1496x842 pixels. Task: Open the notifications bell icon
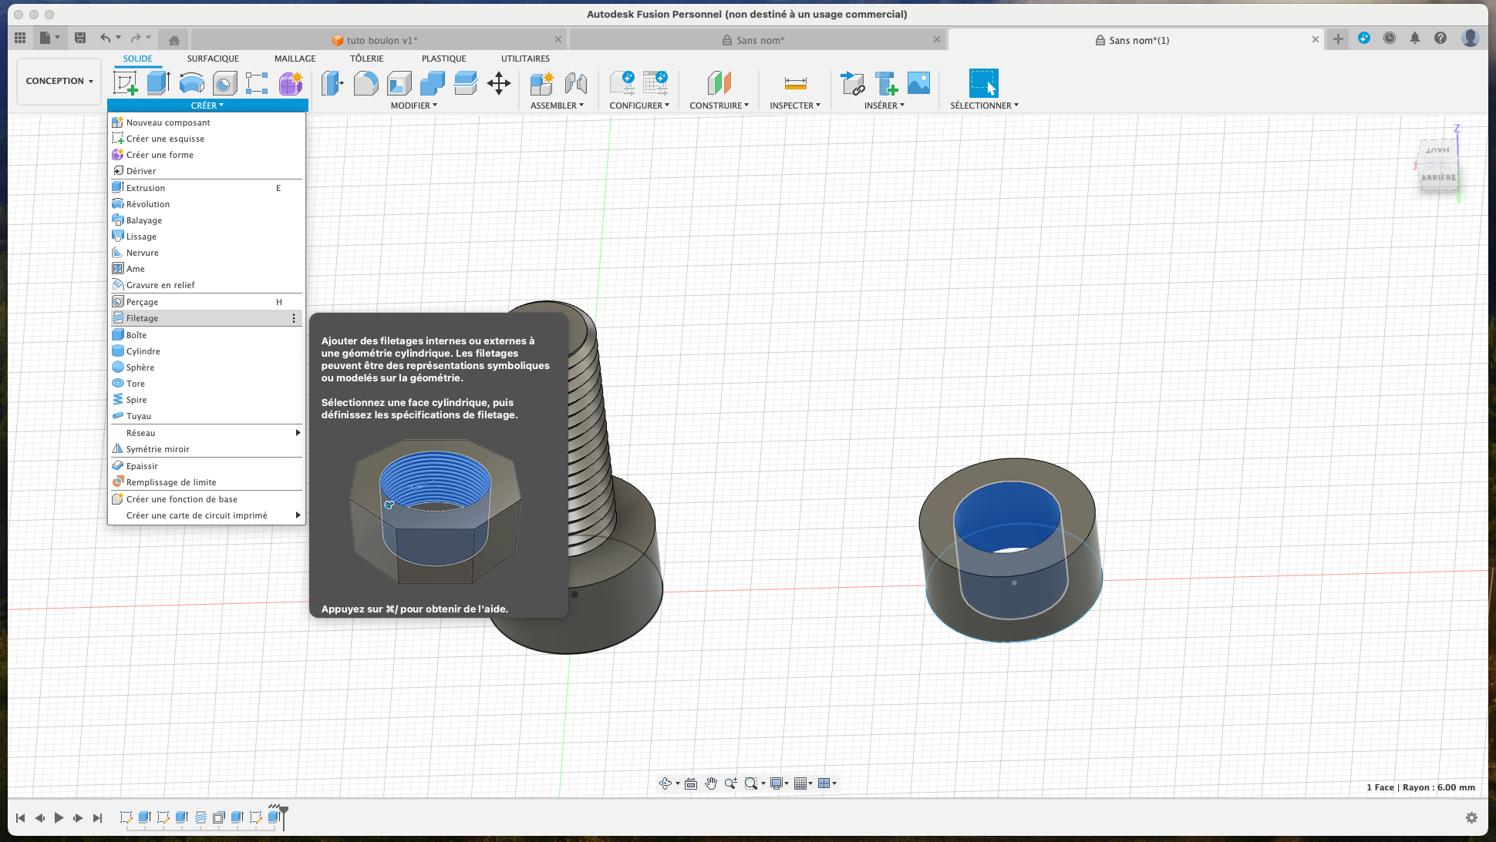[1415, 38]
